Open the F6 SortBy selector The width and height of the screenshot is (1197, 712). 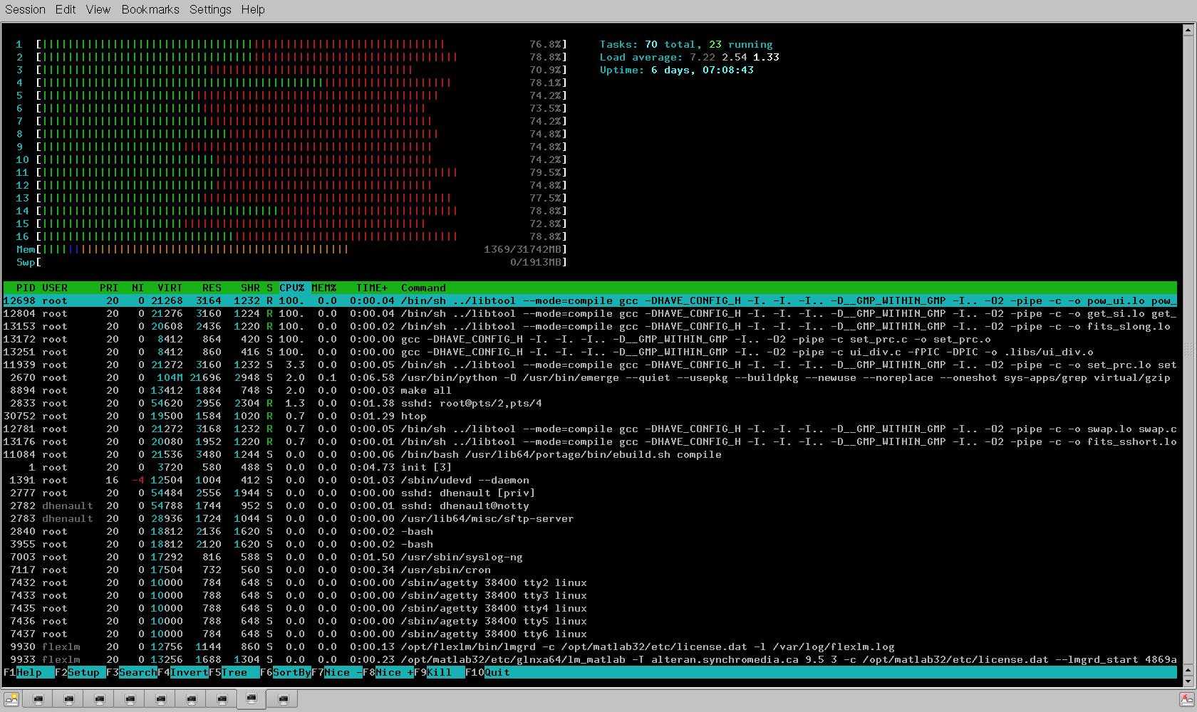291,672
